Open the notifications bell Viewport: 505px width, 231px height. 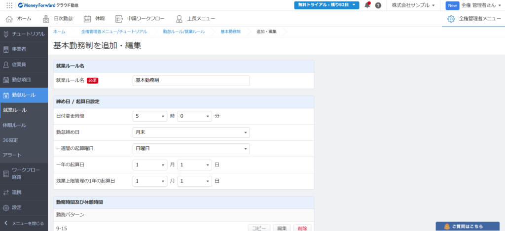point(367,5)
